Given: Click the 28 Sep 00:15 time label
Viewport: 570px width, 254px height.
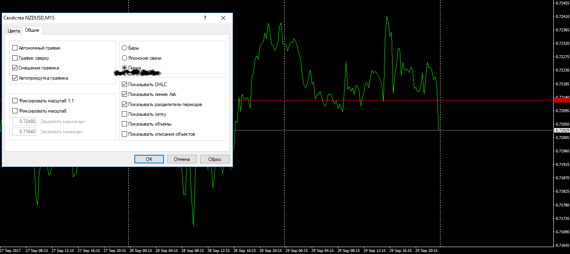Looking at the screenshot, I should point(140,251).
